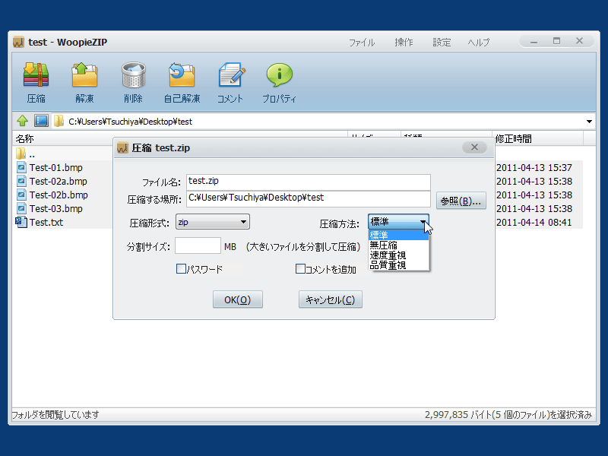Viewport: 608px width, 456px height.
Task: Click the Test-02a.bmp file icon
Action: (x=21, y=181)
